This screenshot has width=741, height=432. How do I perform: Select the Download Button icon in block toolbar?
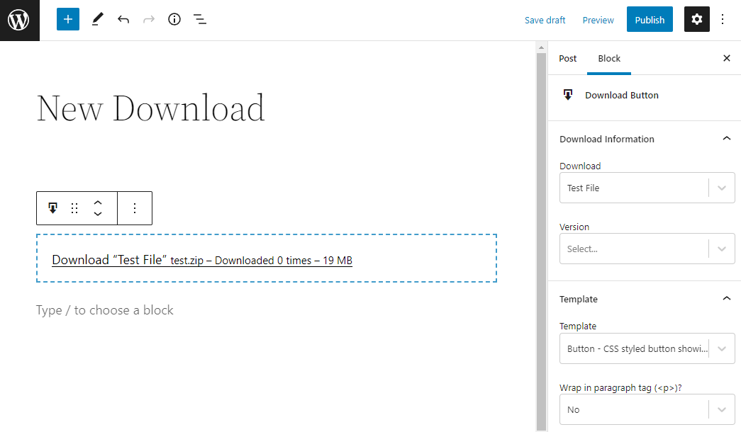52,208
